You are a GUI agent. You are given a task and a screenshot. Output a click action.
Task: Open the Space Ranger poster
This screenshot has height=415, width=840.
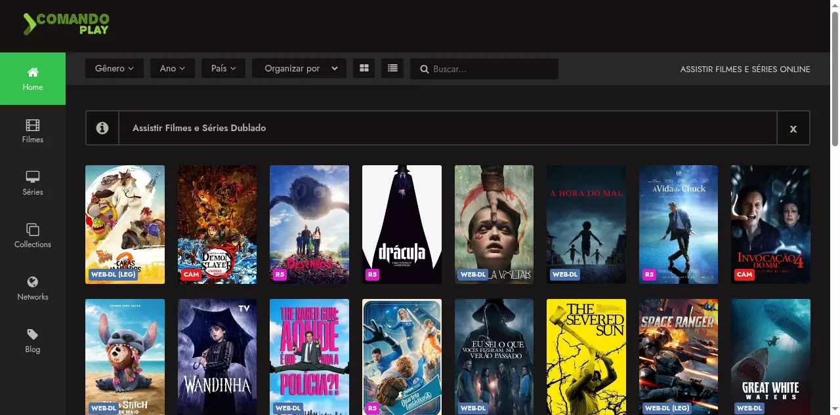click(x=679, y=357)
